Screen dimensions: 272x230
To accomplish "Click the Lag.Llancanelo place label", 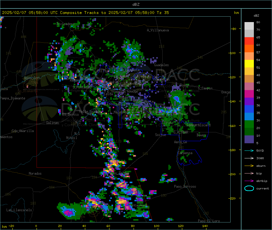I will 19,210.
